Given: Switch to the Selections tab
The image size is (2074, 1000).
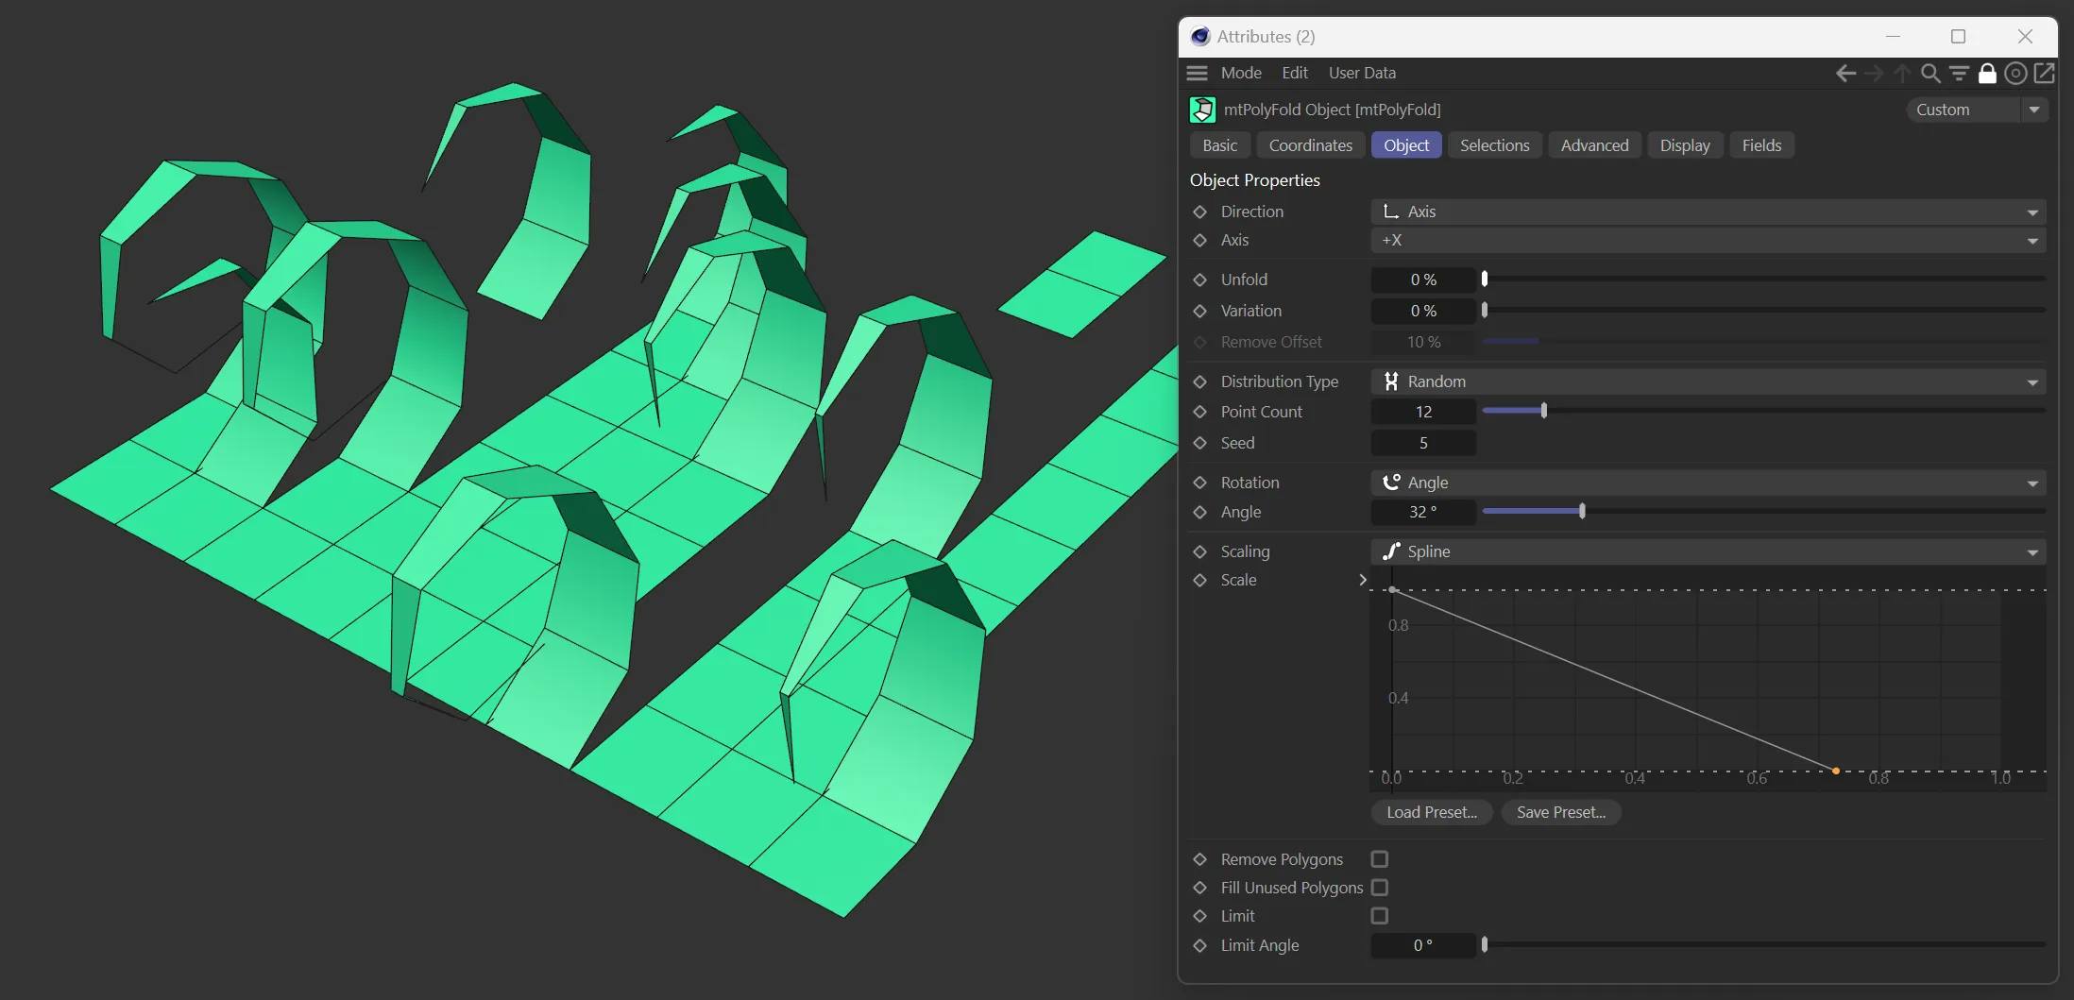Looking at the screenshot, I should (x=1494, y=145).
